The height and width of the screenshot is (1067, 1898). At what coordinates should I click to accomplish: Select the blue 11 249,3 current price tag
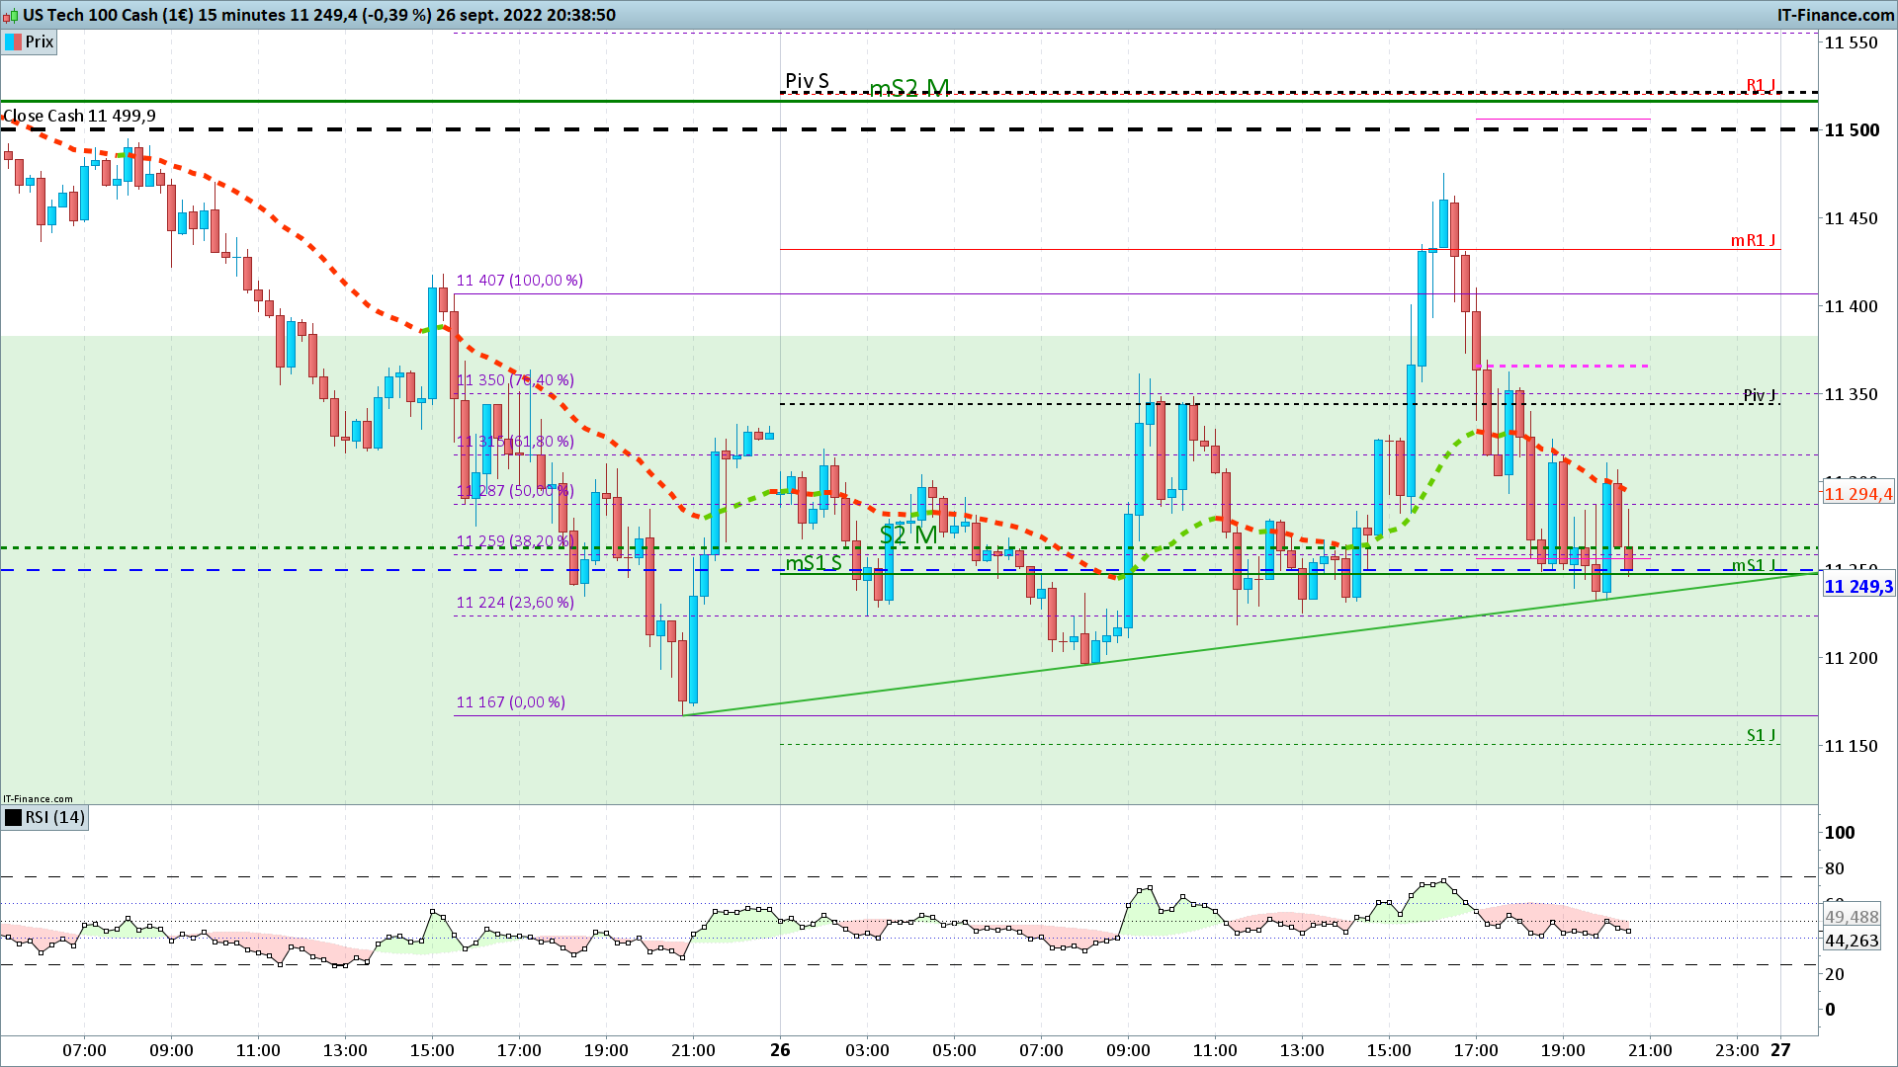pos(1857,587)
